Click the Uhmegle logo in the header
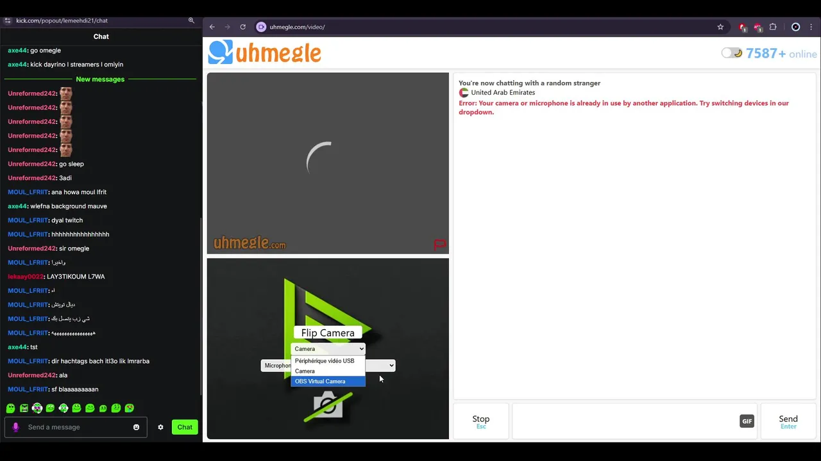 (x=264, y=53)
